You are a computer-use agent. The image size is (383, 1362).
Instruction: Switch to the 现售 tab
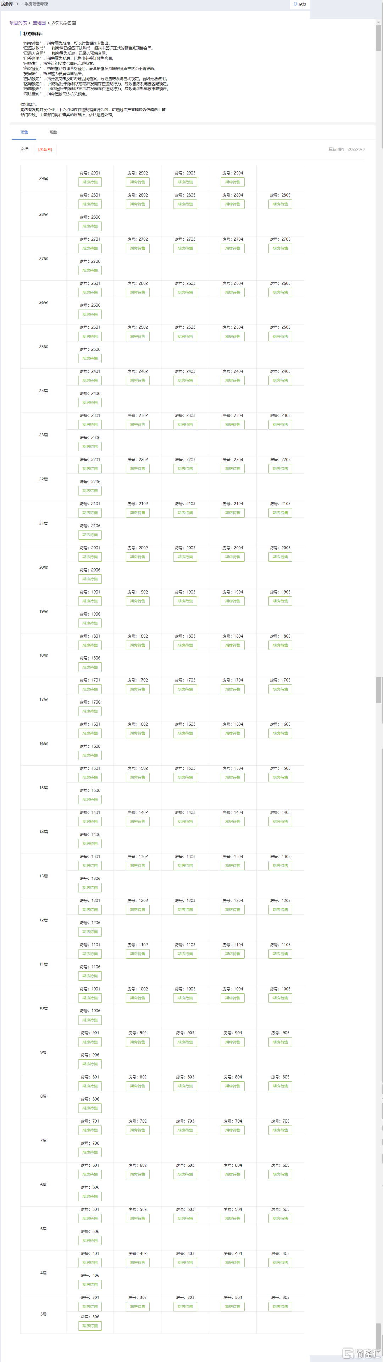point(53,132)
